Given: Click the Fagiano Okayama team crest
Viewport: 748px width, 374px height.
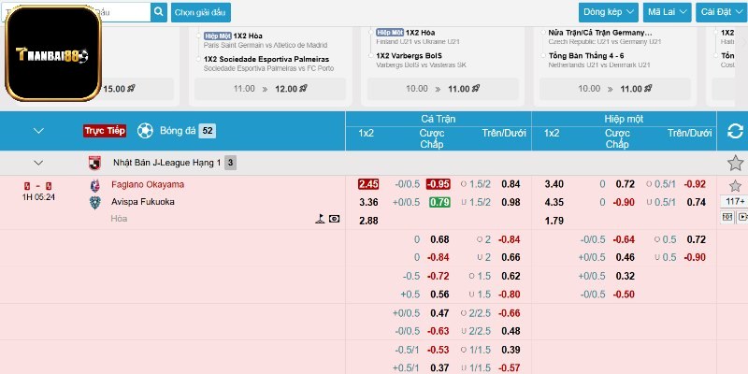Looking at the screenshot, I should [x=95, y=185].
